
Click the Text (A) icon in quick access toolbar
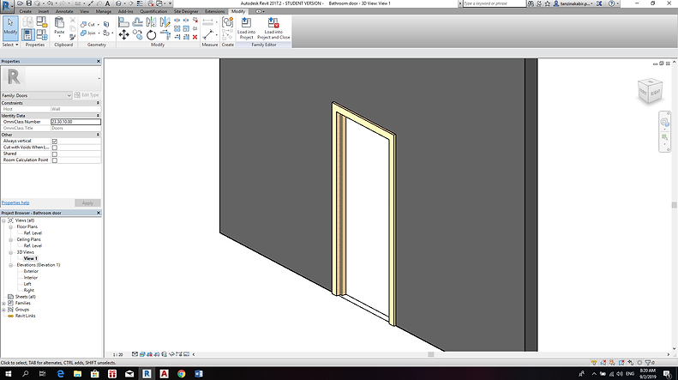point(108,3)
